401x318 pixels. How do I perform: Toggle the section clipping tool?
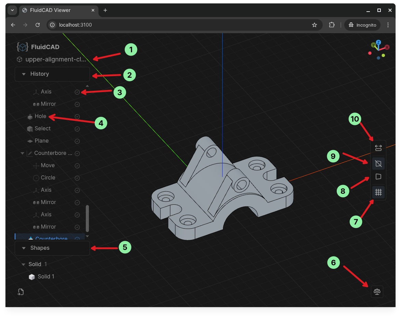[x=378, y=163]
